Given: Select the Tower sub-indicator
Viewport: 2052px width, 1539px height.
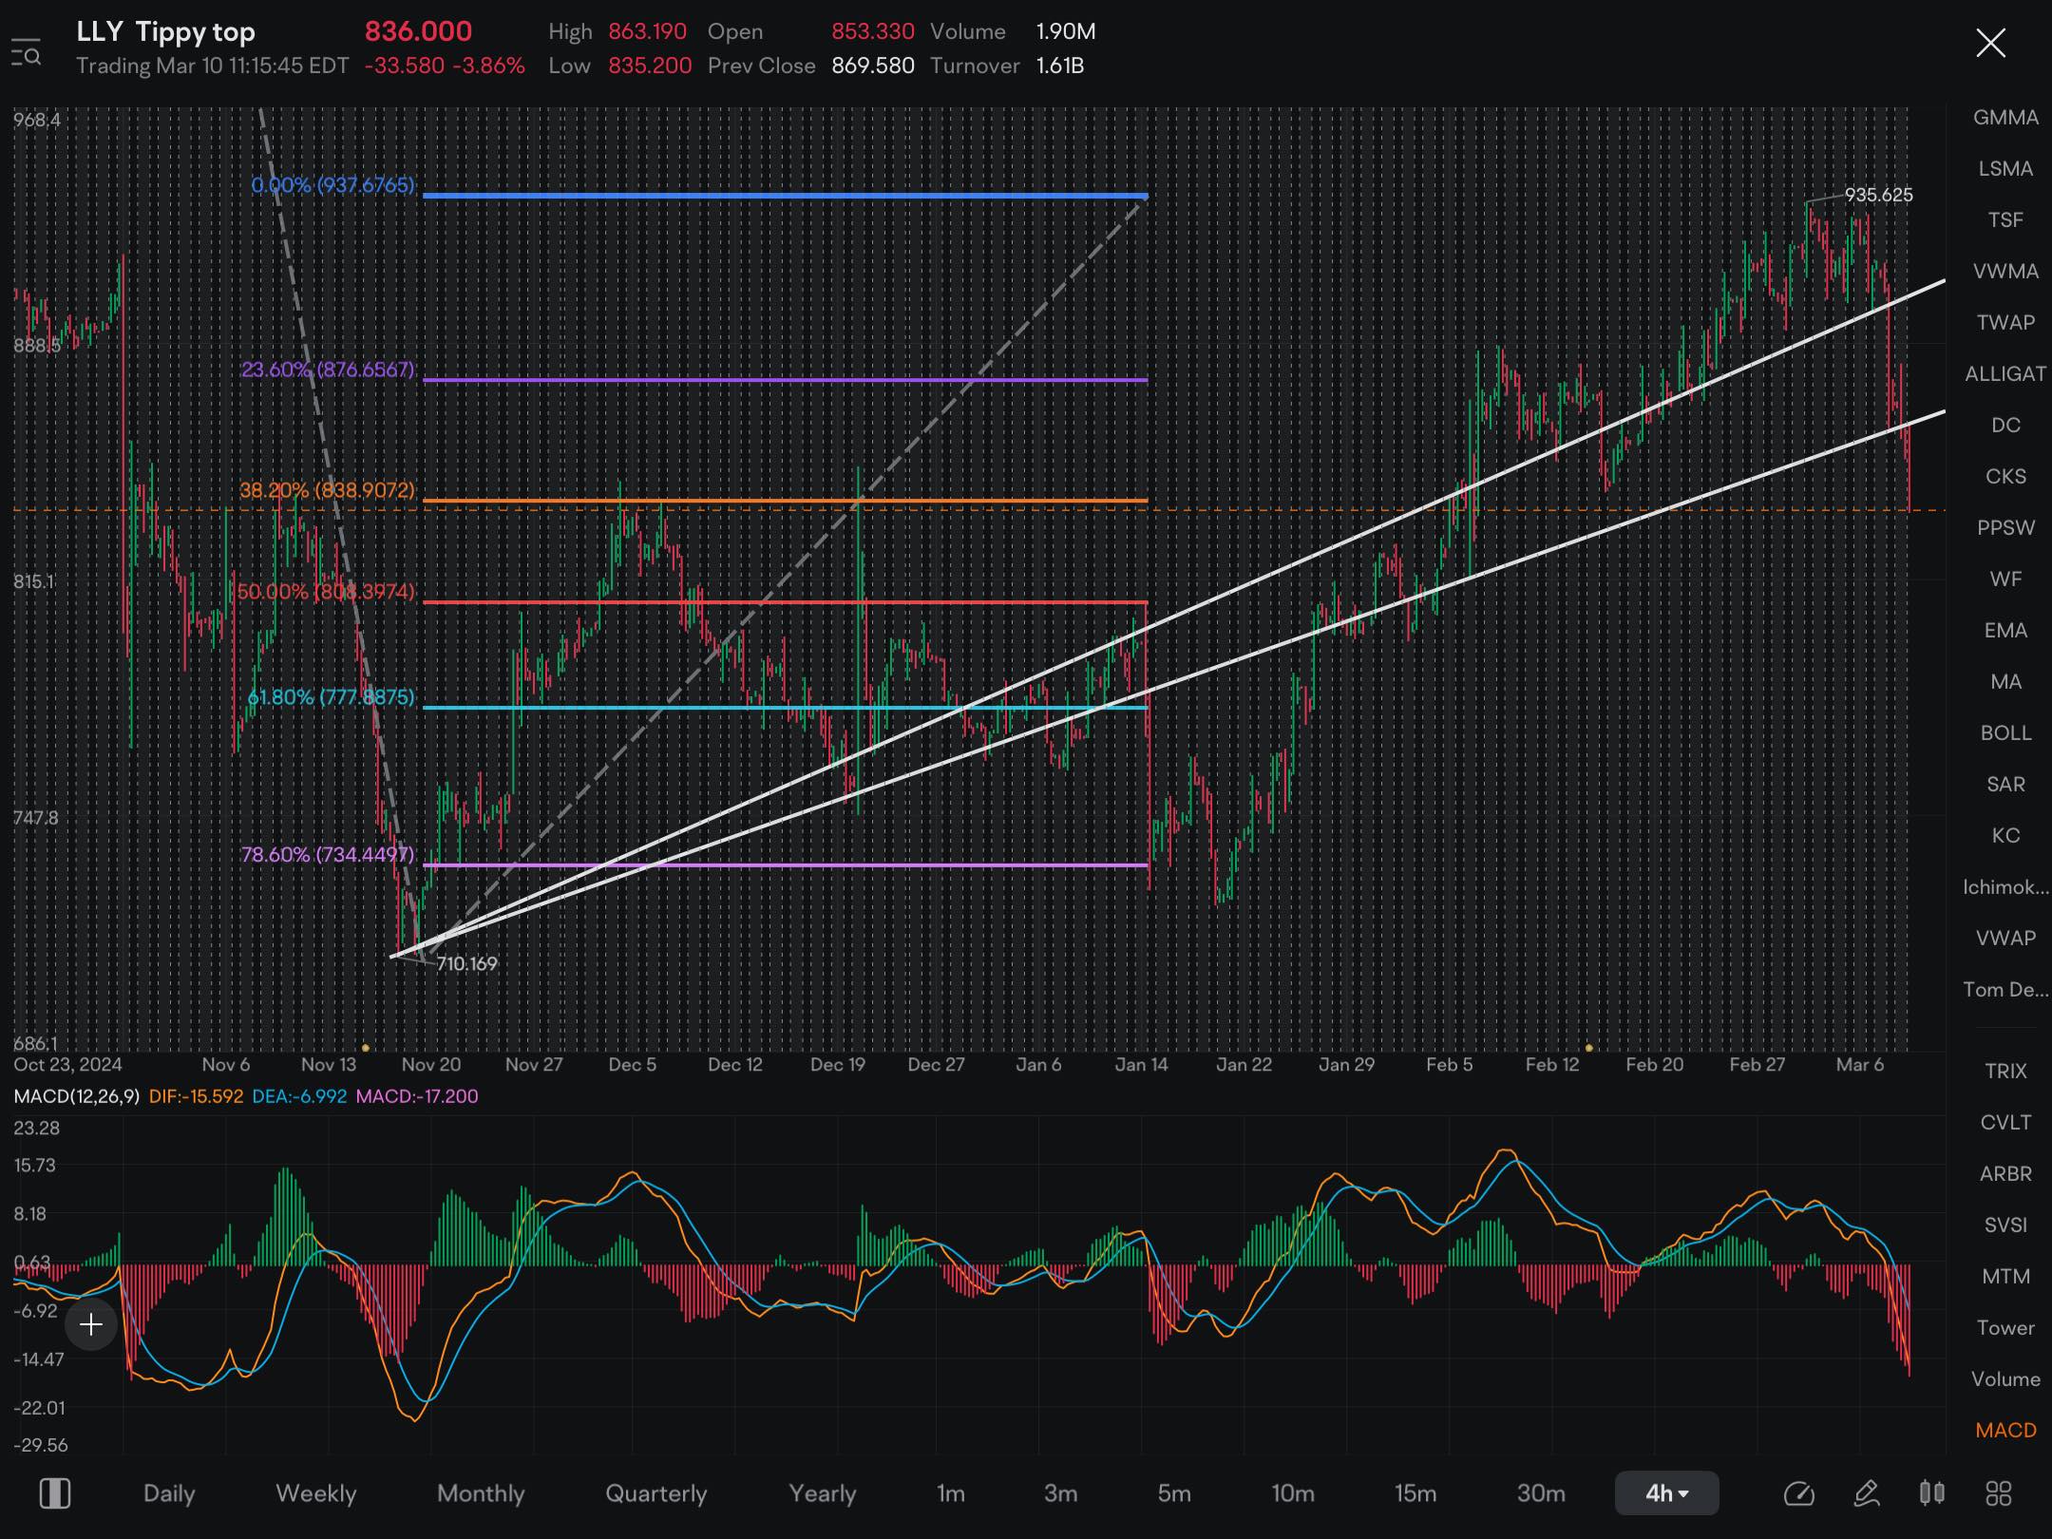Looking at the screenshot, I should point(2005,1328).
